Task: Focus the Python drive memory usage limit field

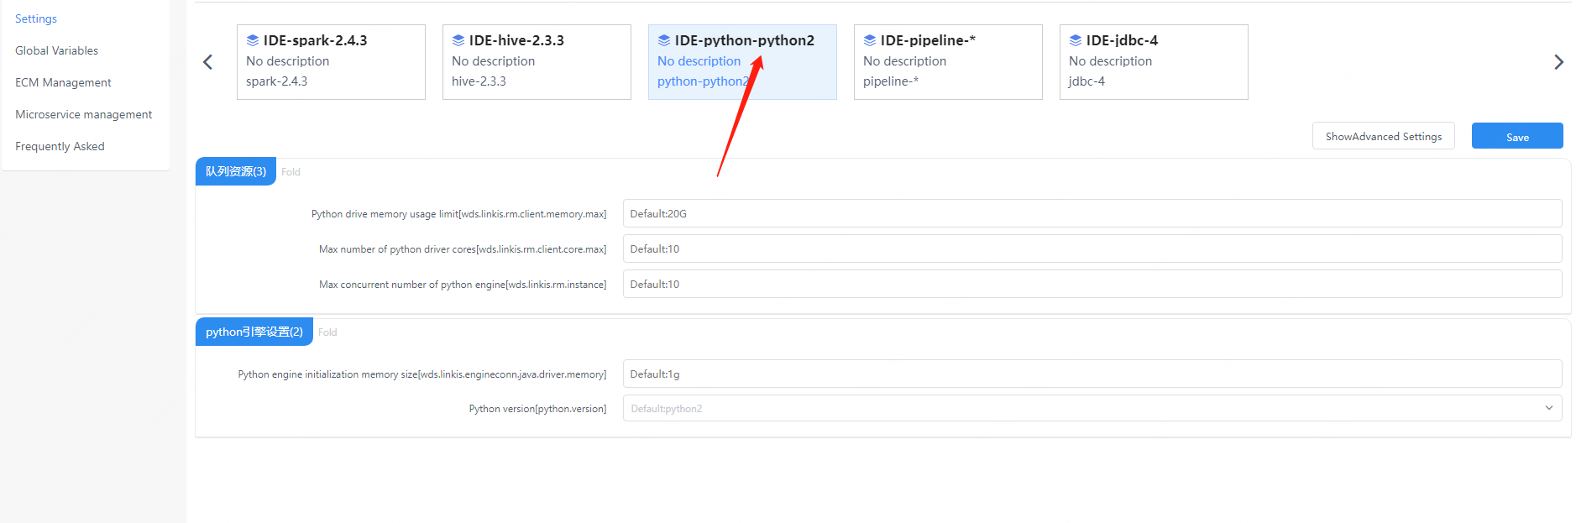Action: (1092, 214)
